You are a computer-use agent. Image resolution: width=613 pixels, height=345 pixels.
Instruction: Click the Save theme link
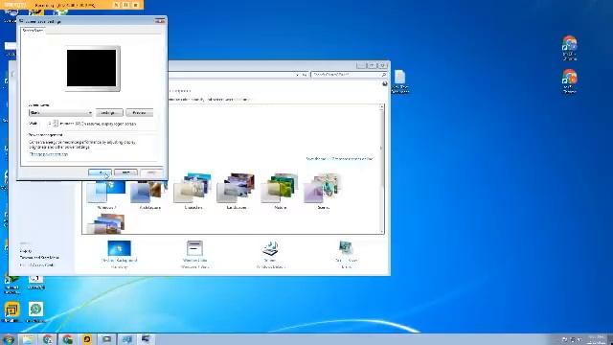coord(315,159)
